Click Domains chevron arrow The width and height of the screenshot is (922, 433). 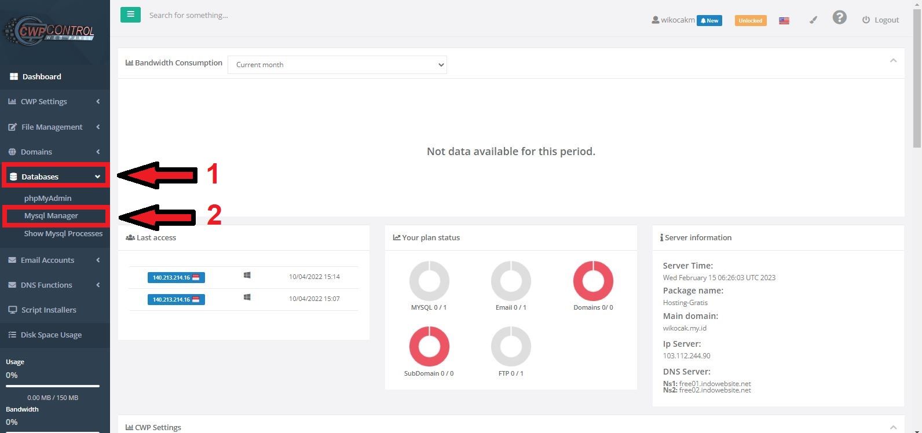click(x=98, y=152)
